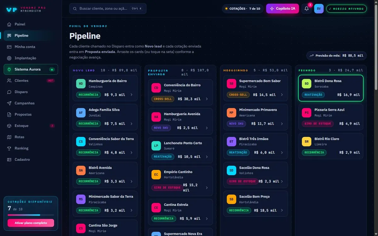The height and width of the screenshot is (236, 378).
Task: Click the LP avatar of Lanchonete Ponto Certo
Action: 156,146
